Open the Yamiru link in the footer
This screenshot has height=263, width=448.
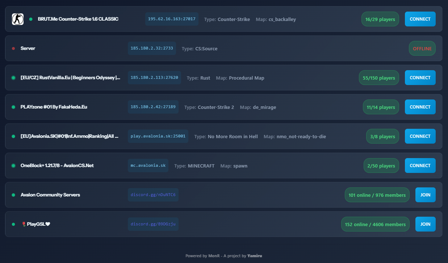point(255,256)
